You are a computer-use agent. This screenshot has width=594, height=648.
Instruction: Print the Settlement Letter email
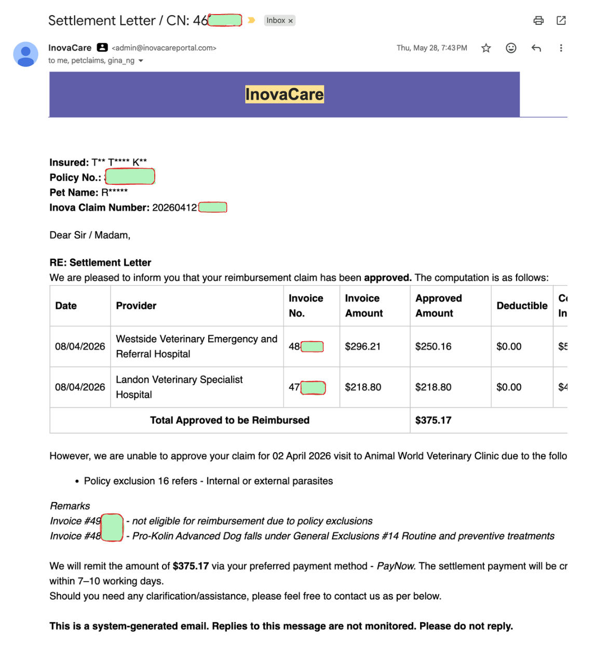(538, 20)
